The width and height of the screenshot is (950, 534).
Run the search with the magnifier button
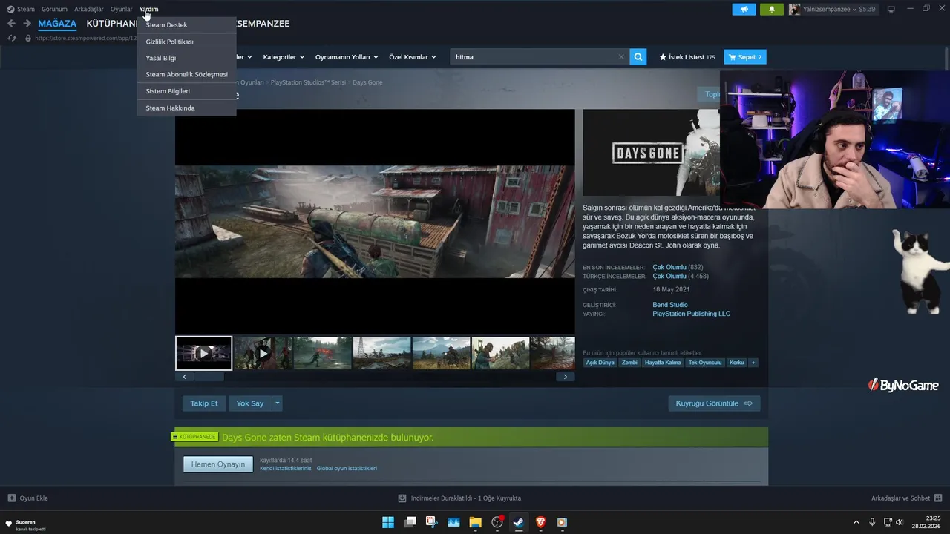pos(638,57)
